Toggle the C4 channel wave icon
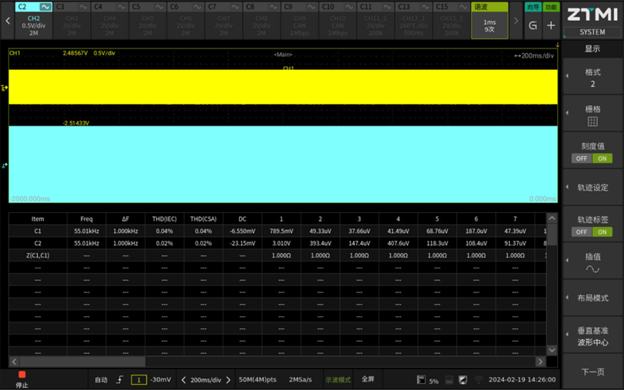 [x=122, y=7]
